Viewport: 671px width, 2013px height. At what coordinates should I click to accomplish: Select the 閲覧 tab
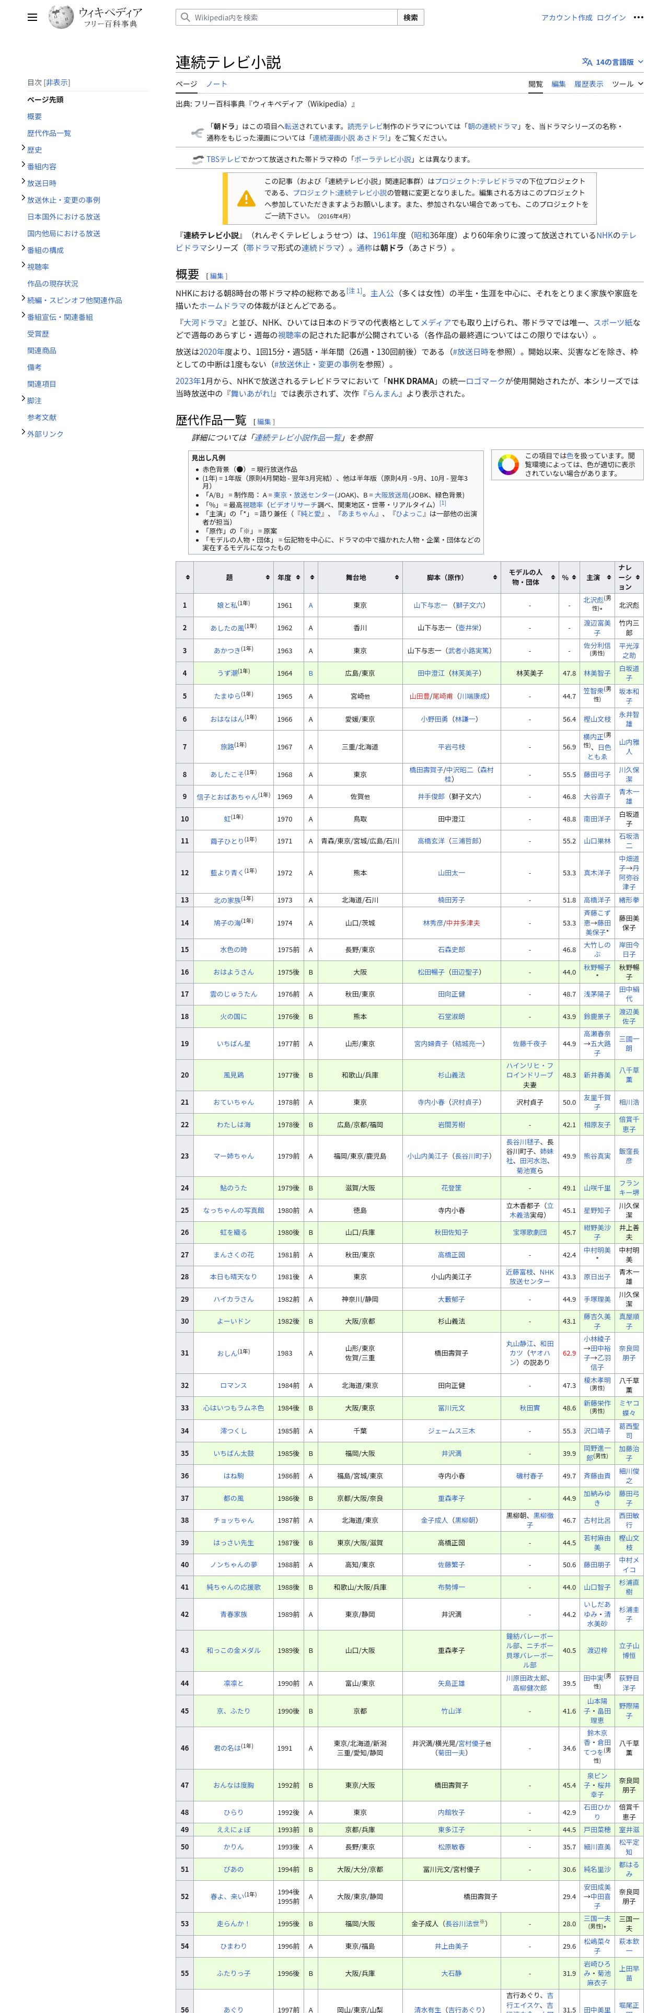[535, 84]
